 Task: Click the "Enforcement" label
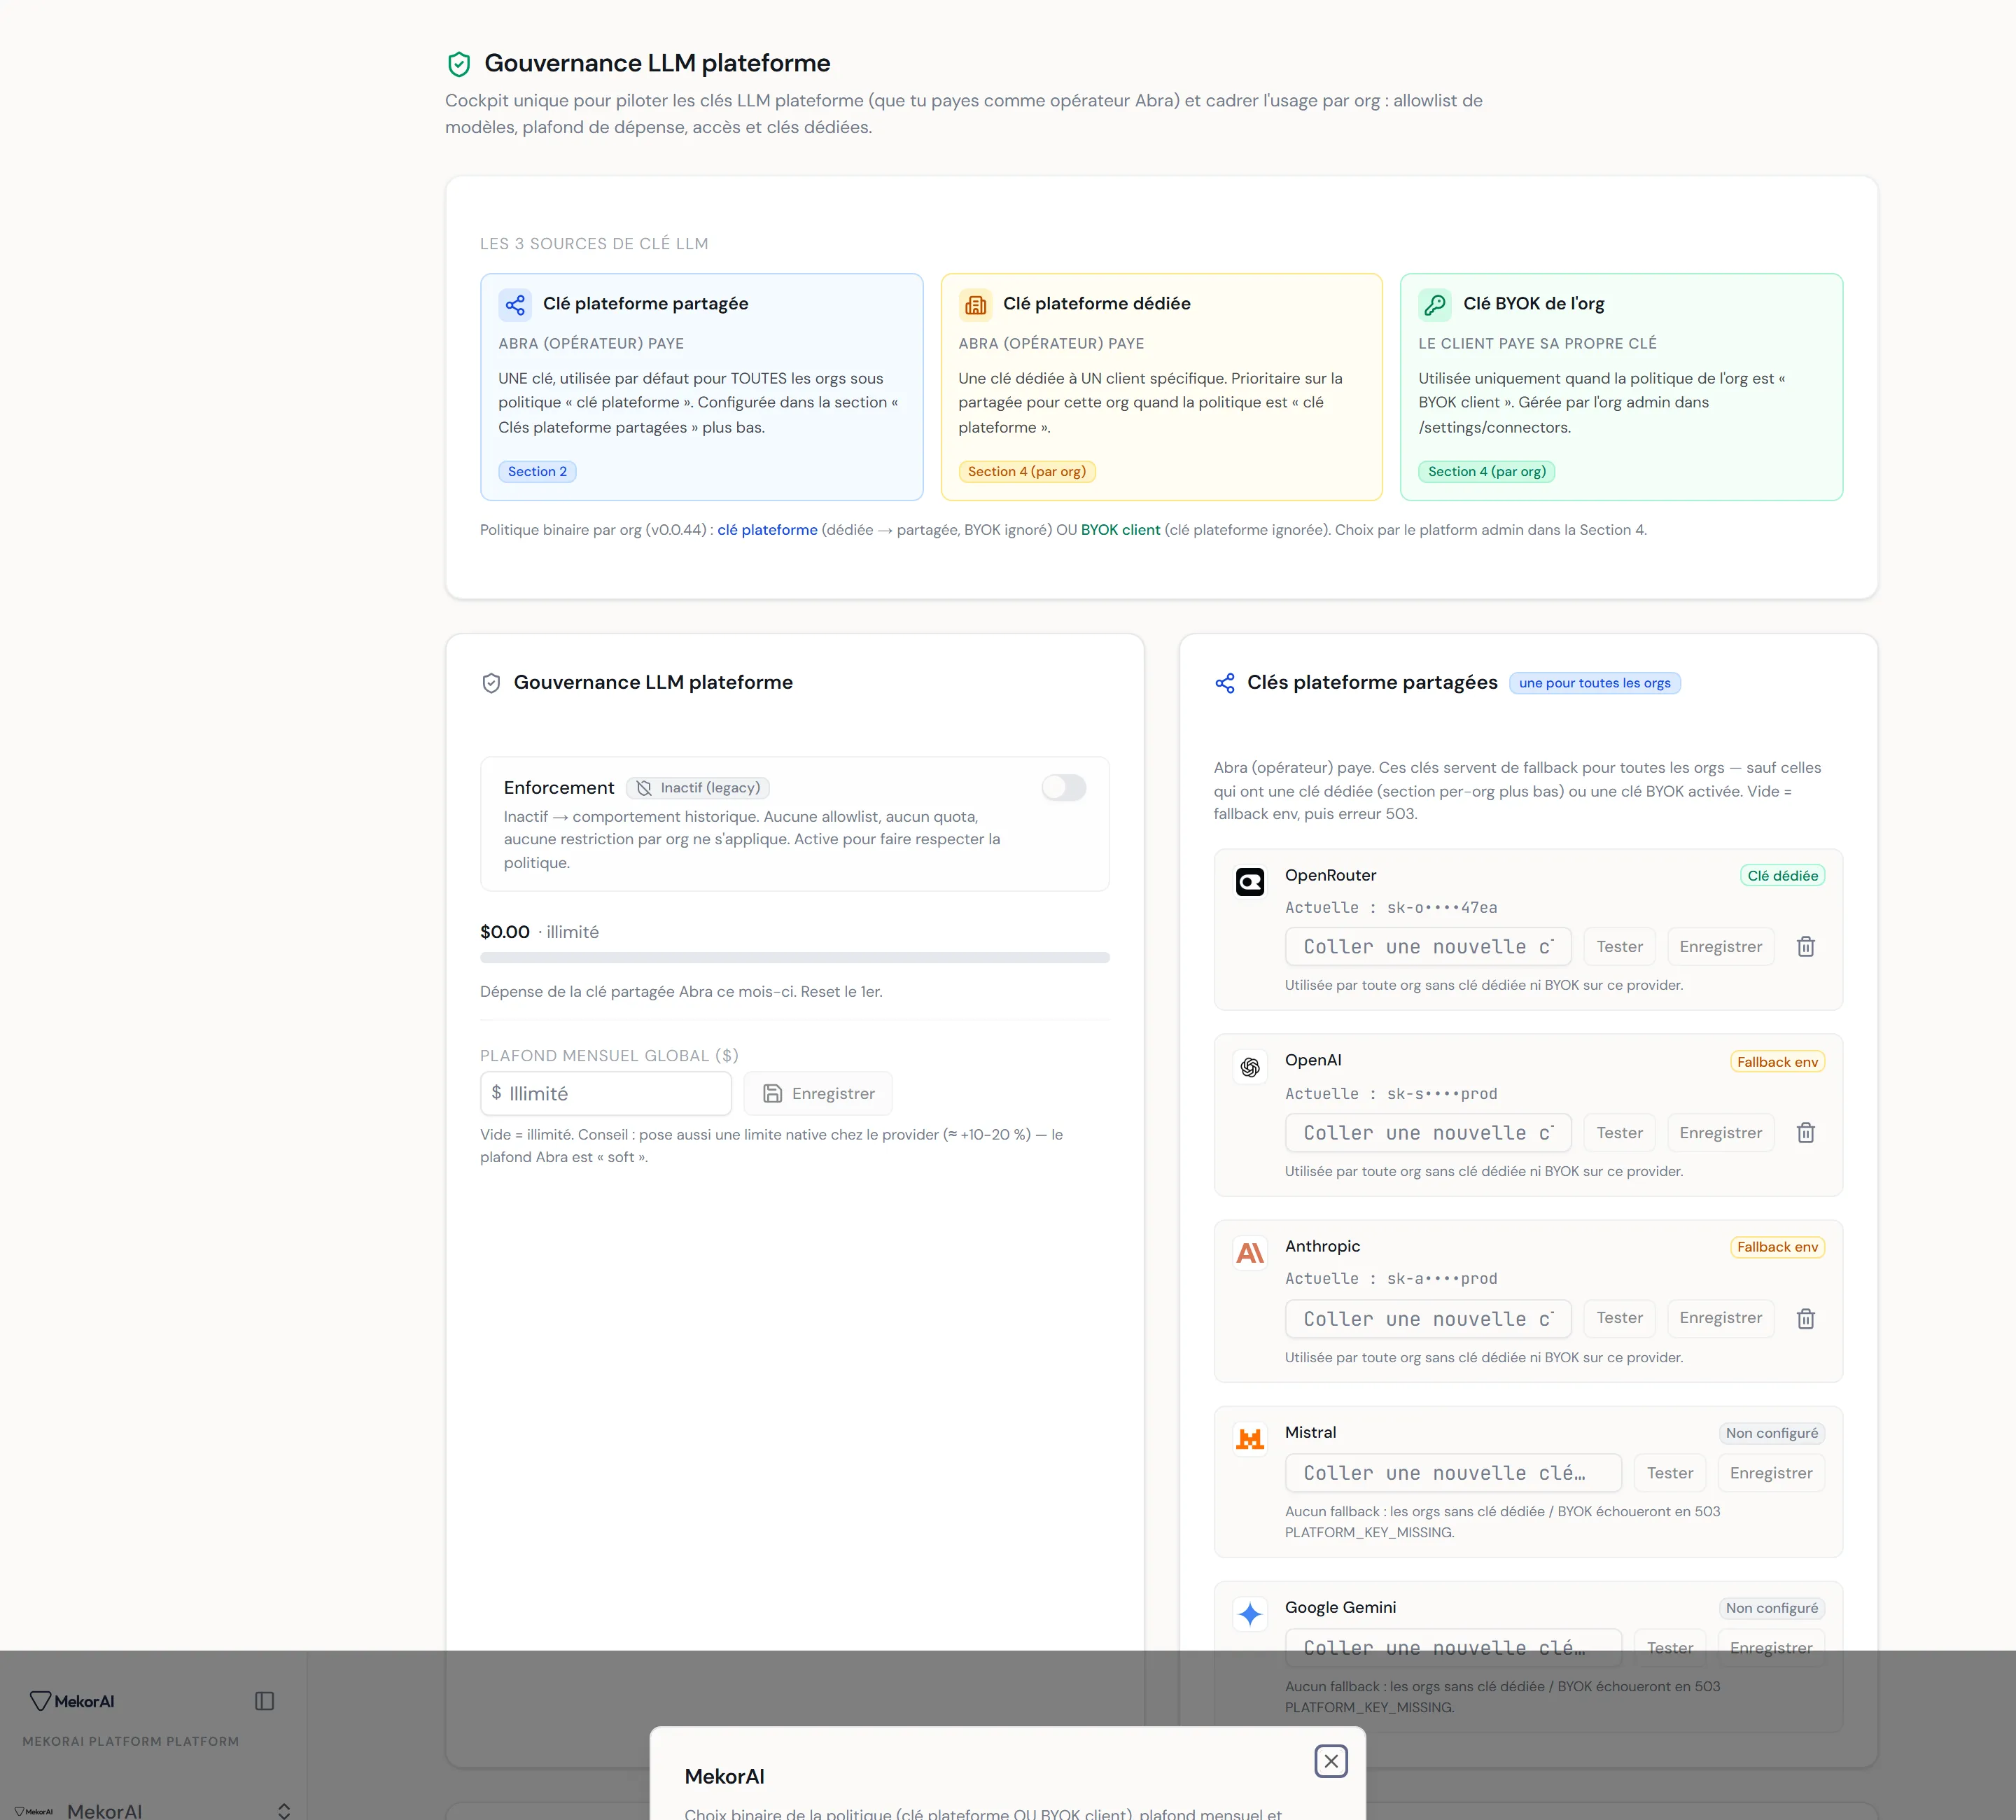(559, 788)
